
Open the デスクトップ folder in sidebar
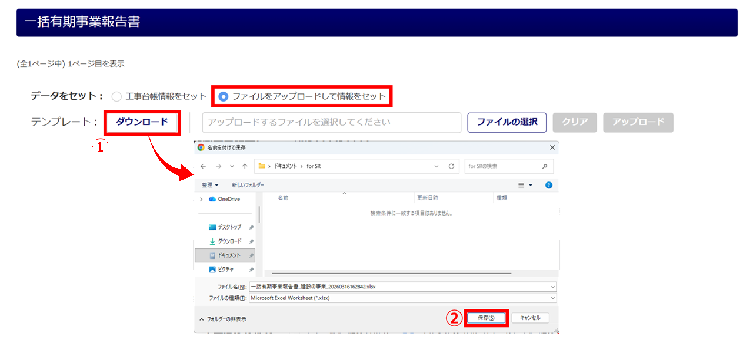coord(229,227)
